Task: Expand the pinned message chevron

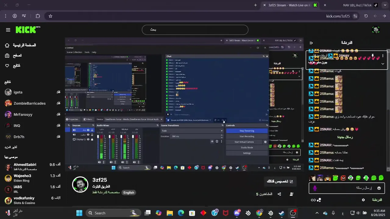Action: (x=383, y=64)
